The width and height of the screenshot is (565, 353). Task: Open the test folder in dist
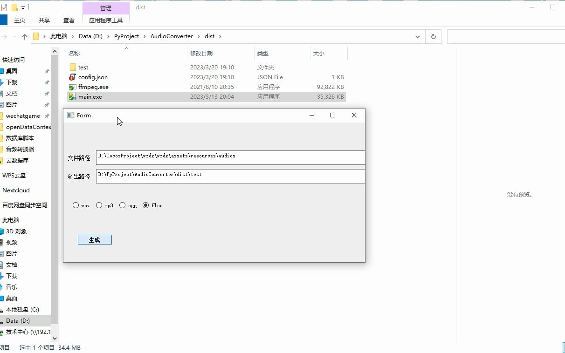pyautogui.click(x=83, y=67)
